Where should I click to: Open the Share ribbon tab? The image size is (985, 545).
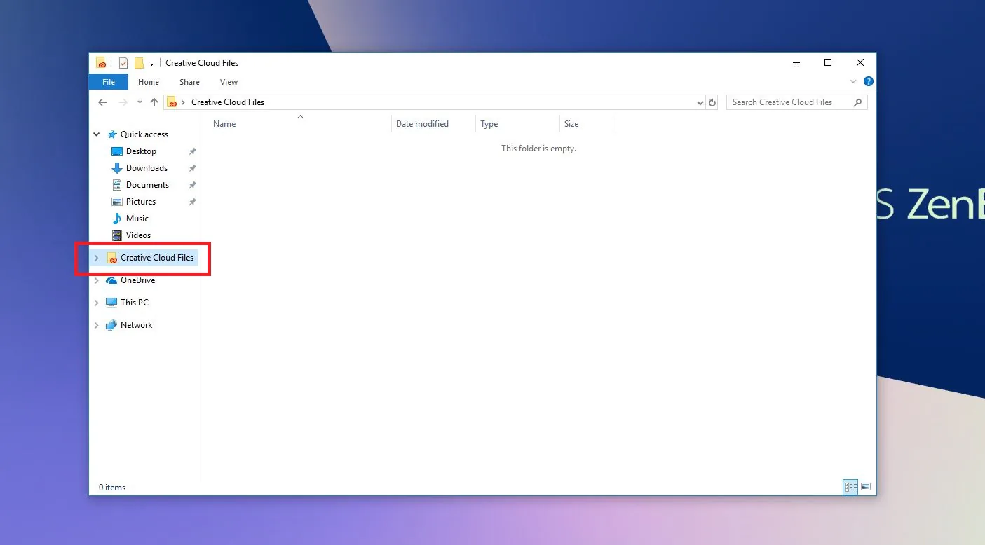click(189, 82)
